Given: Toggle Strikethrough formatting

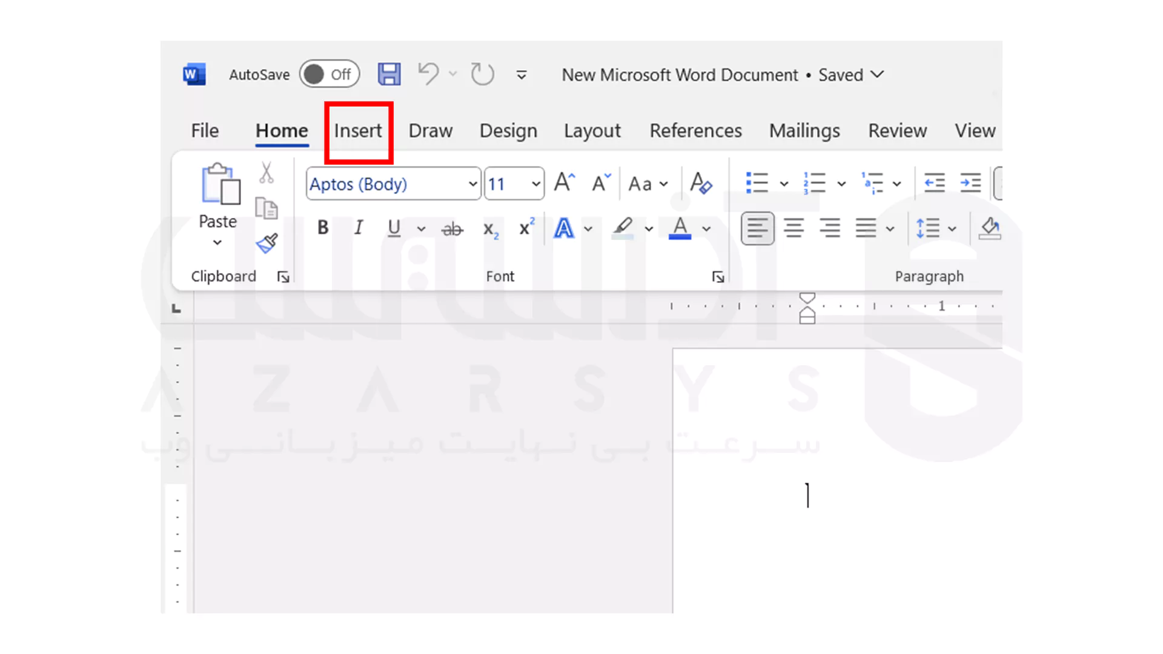Looking at the screenshot, I should pyautogui.click(x=452, y=229).
